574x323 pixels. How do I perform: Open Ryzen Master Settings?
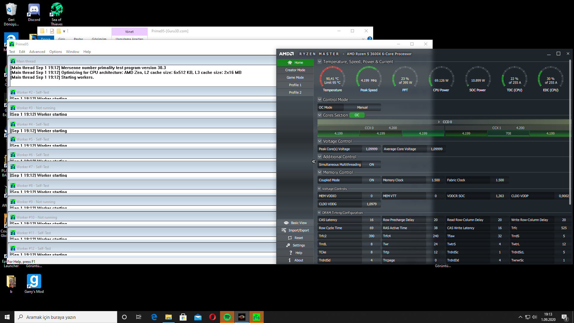(295, 245)
